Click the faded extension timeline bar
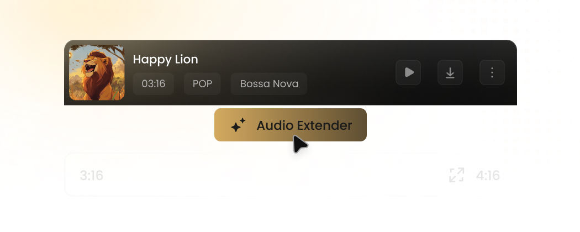The image size is (580, 232). click(x=291, y=175)
